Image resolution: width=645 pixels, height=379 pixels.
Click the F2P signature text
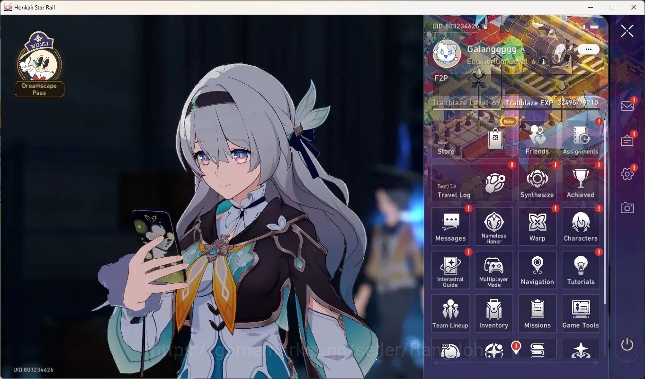pyautogui.click(x=441, y=78)
